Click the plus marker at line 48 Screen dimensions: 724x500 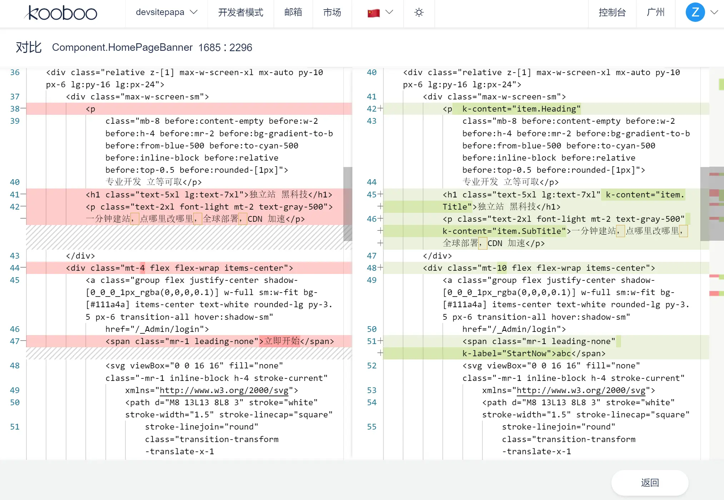(380, 268)
